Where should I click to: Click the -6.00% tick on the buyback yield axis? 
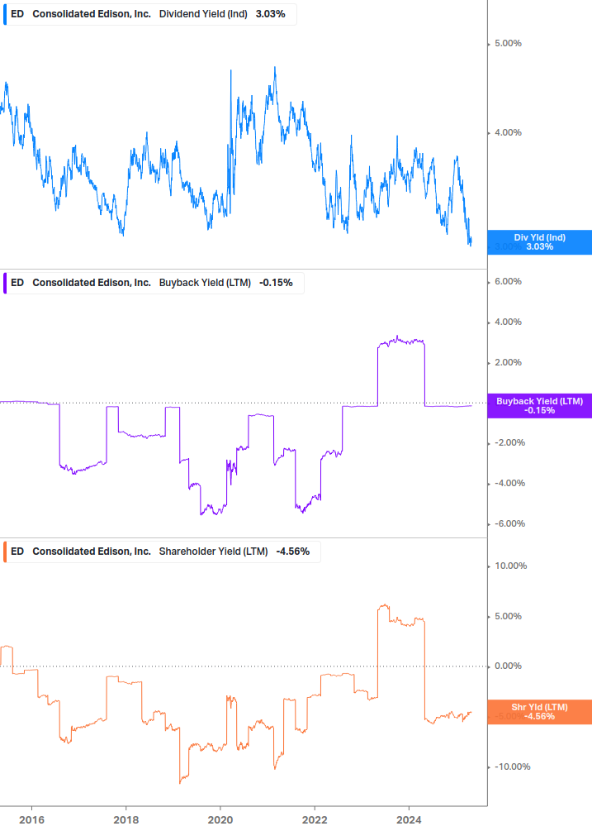tap(509, 523)
